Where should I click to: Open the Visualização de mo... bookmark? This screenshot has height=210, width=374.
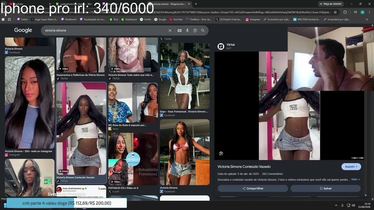coord(92,20)
